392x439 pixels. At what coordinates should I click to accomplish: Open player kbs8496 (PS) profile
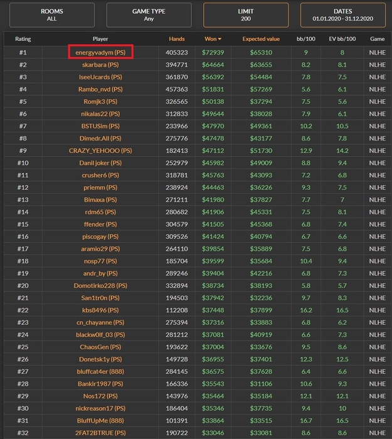click(100, 310)
